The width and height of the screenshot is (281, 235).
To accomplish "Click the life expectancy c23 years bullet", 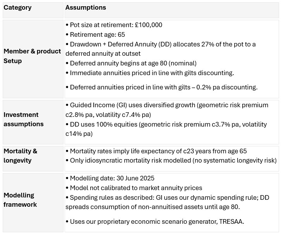I will click(158, 151).
